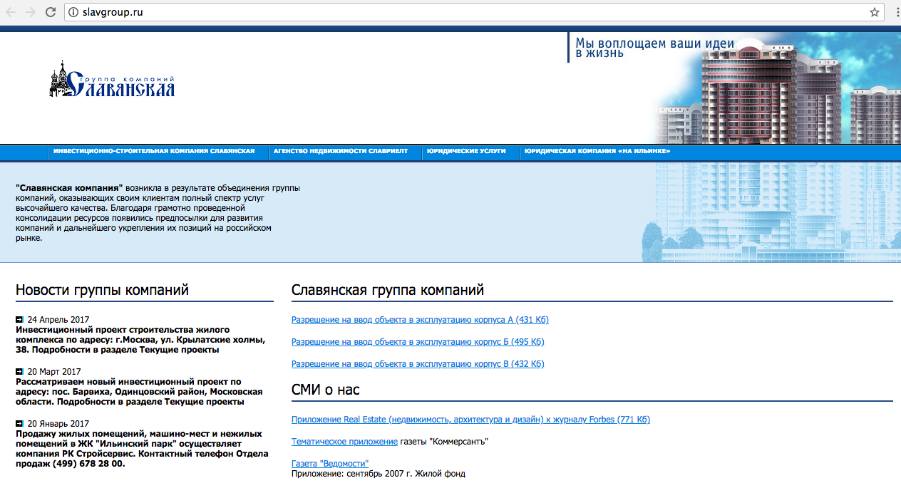Click the bullet icon beside 20 Март 2017
The image size is (901, 488).
[19, 371]
